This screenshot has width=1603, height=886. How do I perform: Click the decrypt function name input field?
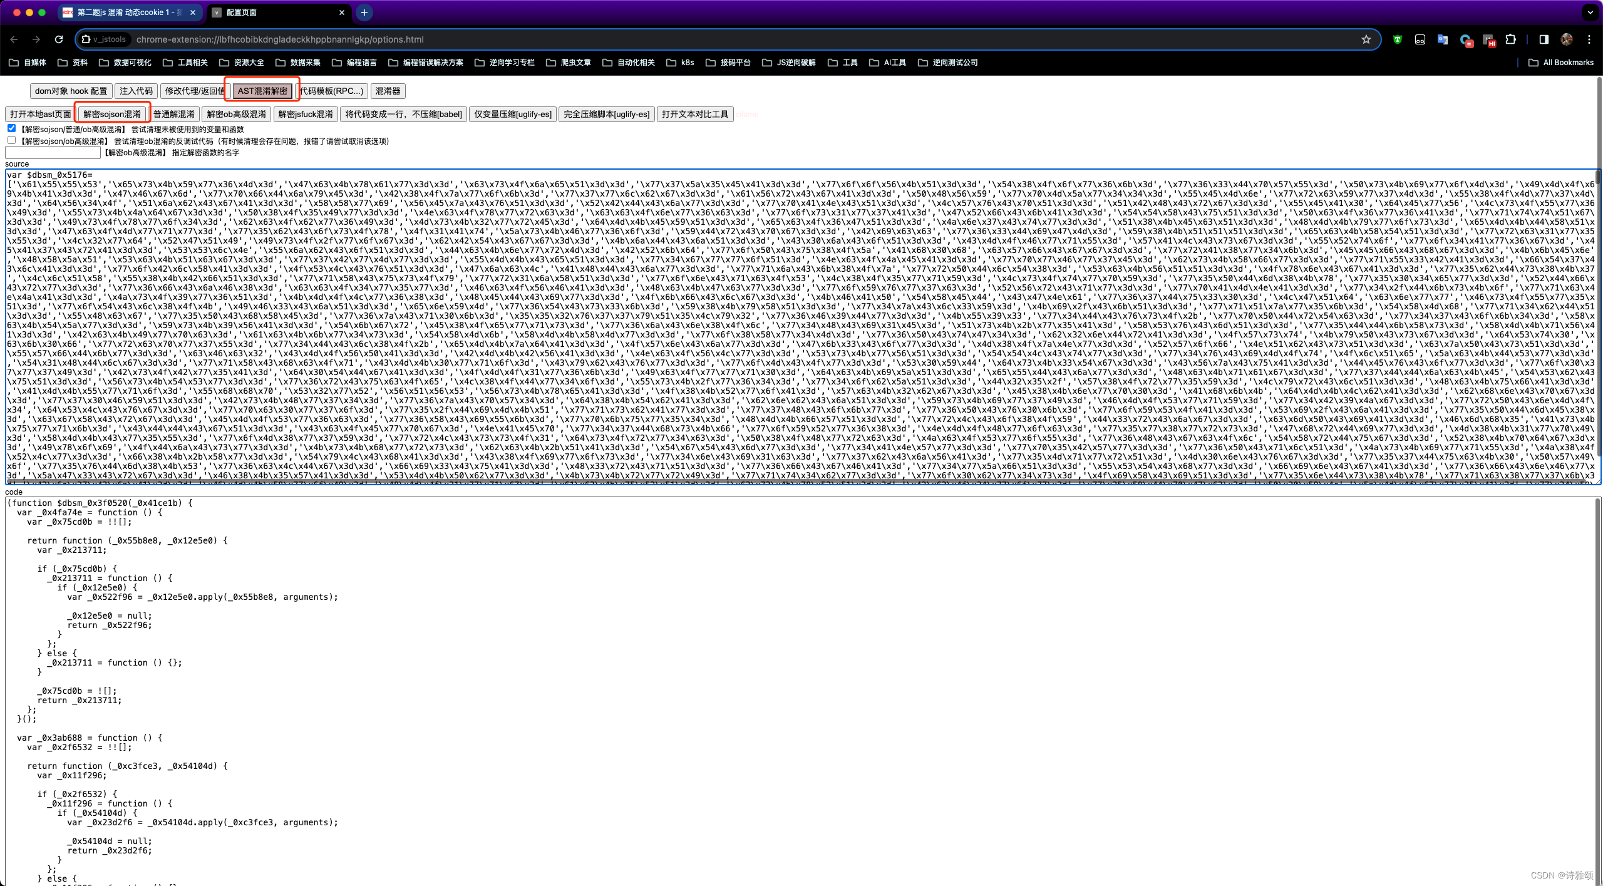[x=53, y=152]
